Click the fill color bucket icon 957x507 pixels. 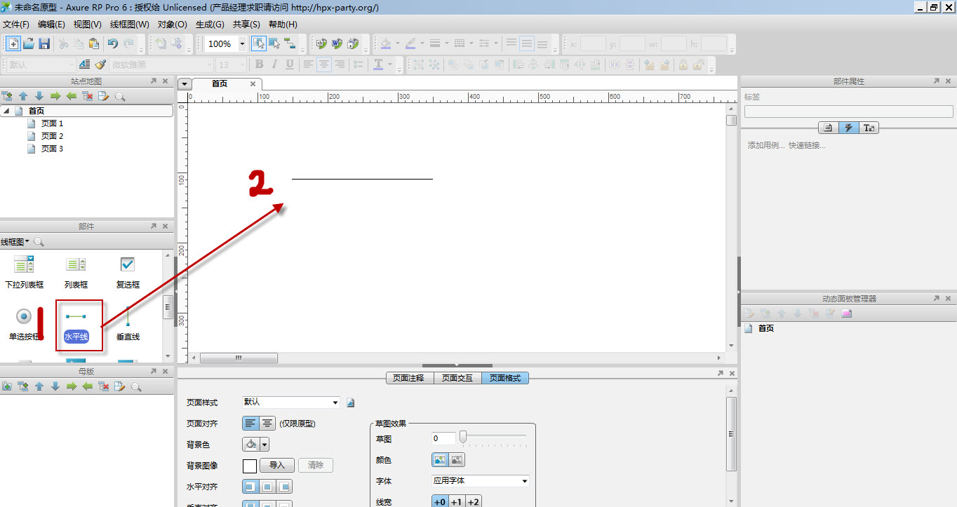pyautogui.click(x=385, y=43)
